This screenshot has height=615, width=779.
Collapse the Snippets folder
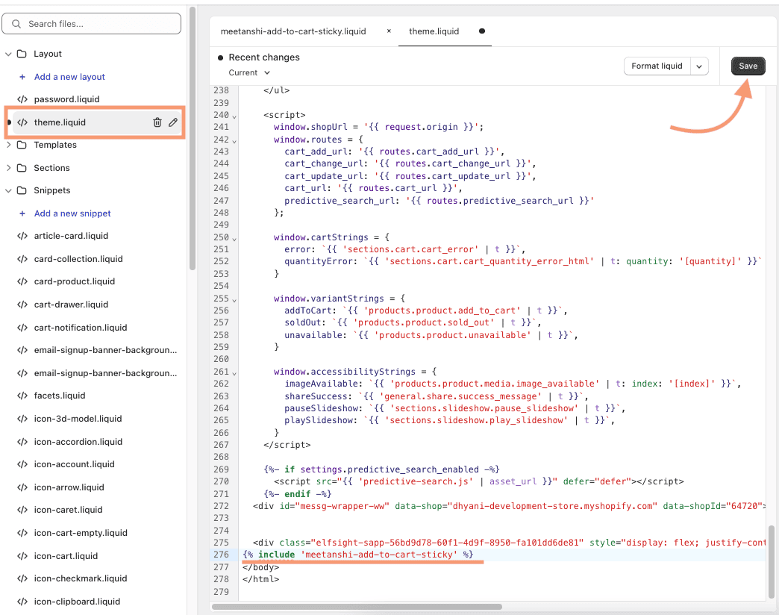(9, 190)
